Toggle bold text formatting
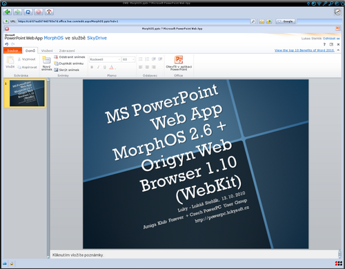Viewport: 345px width, 269px height. tap(92, 67)
